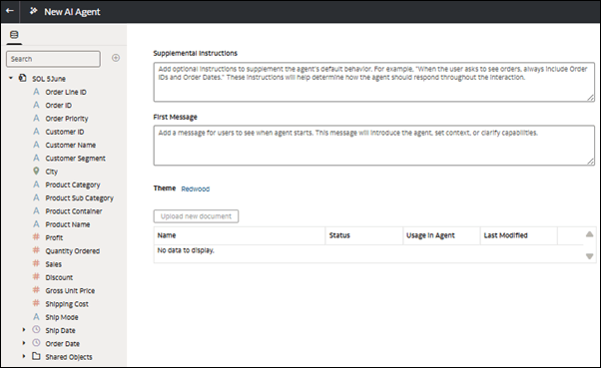Select the Order Line ID column
Screen dimensions: 601x368
coord(66,92)
